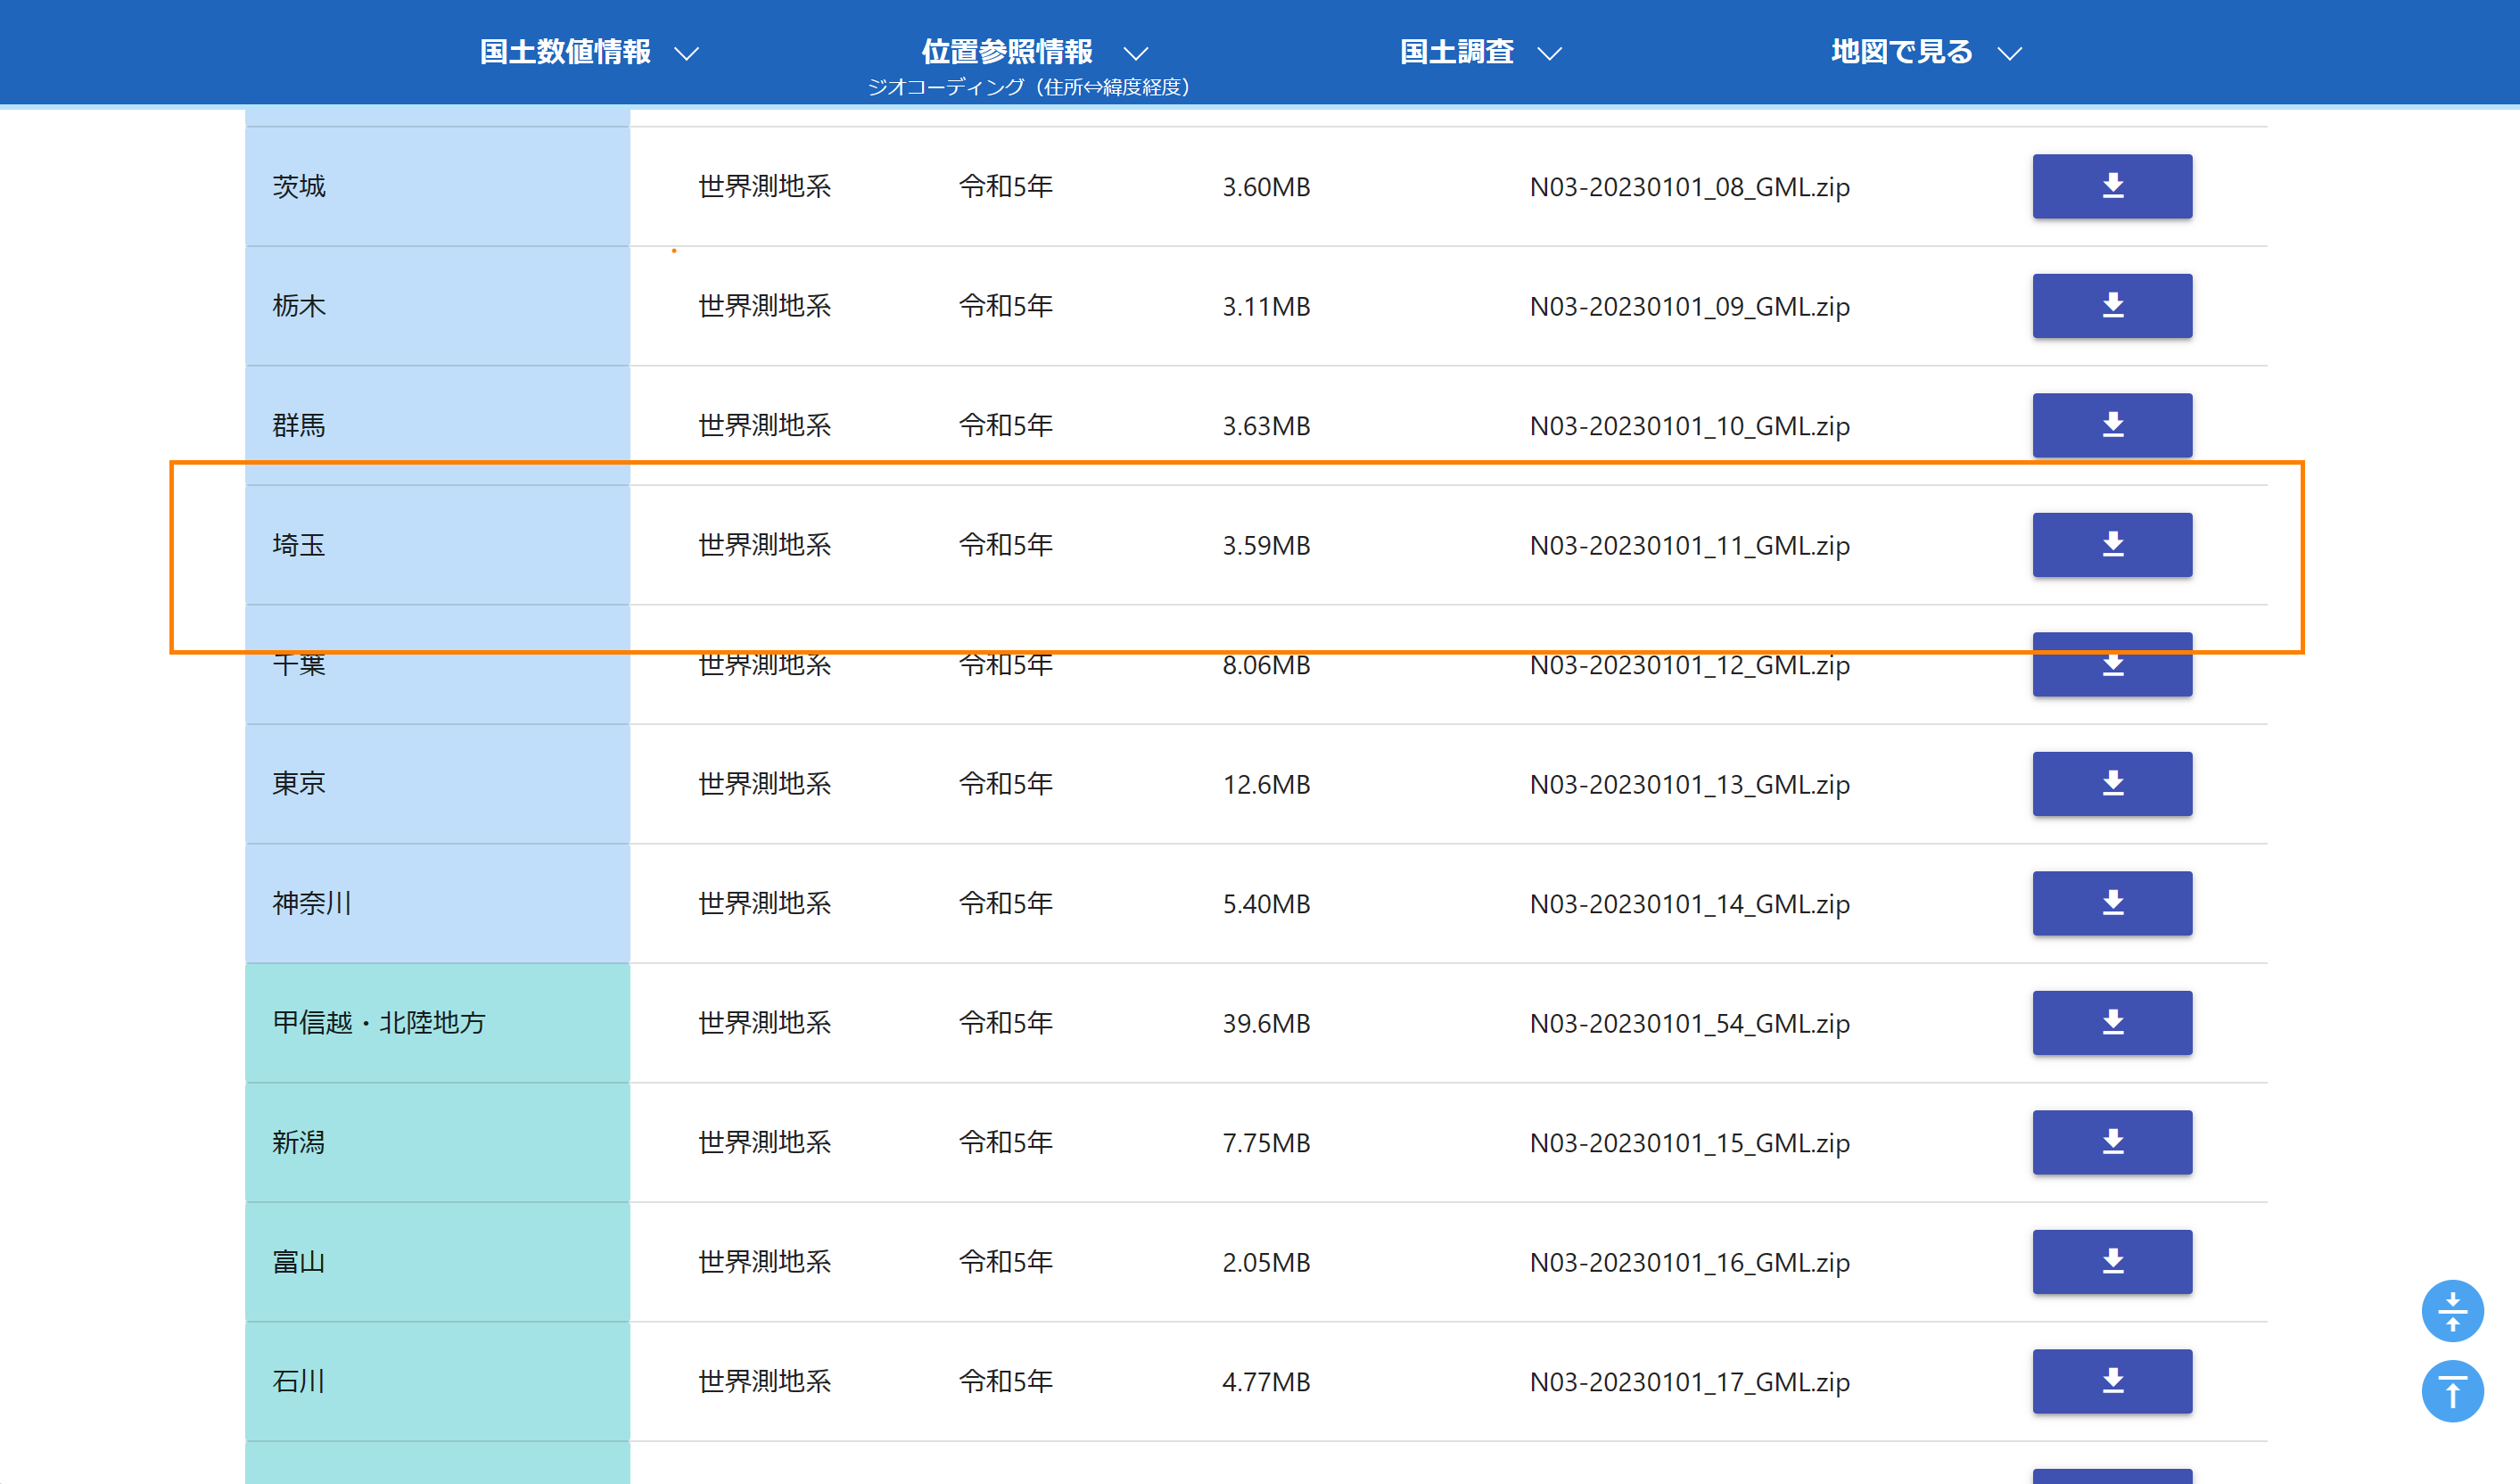Expand the 位置参照情報 chevron
This screenshot has width=2520, height=1484.
(1135, 53)
